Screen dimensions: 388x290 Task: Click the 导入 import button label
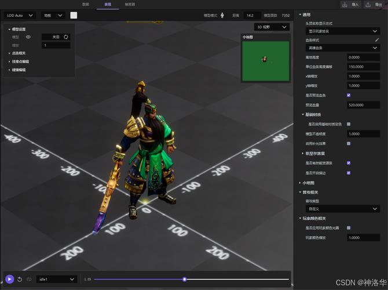coord(355,5)
